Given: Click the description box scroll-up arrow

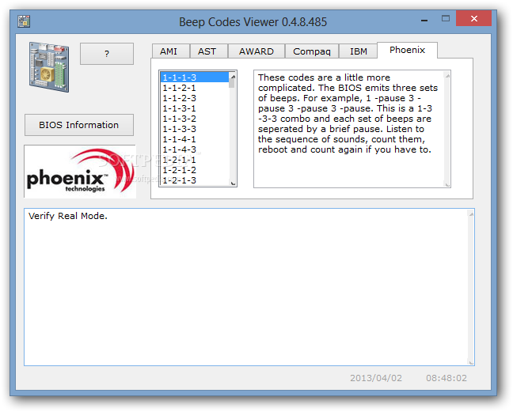Looking at the screenshot, I should click(x=447, y=76).
